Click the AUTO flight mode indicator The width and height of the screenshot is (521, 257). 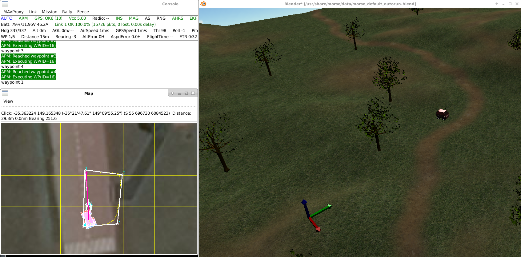[7, 18]
